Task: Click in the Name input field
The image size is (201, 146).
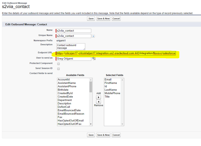Action: [x=74, y=31]
